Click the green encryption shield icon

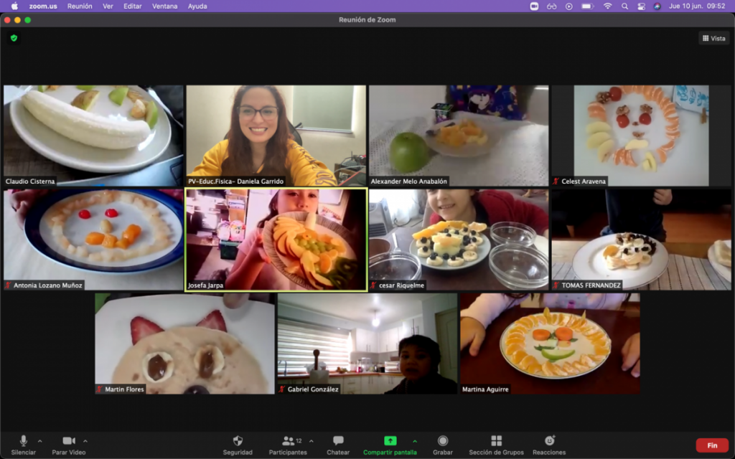[14, 38]
